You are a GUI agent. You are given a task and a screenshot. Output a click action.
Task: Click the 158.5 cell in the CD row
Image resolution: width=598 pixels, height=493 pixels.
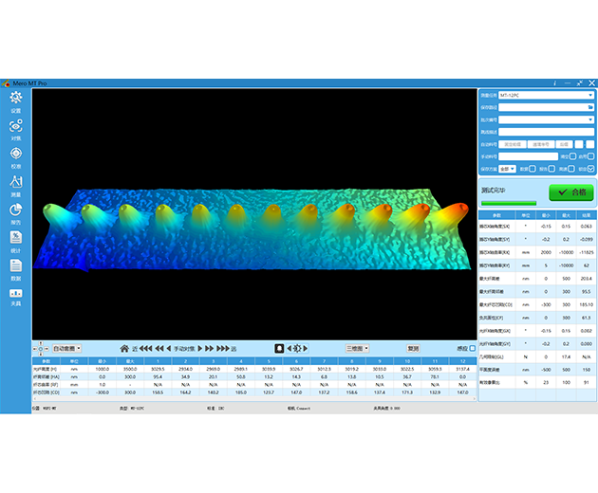point(158,393)
